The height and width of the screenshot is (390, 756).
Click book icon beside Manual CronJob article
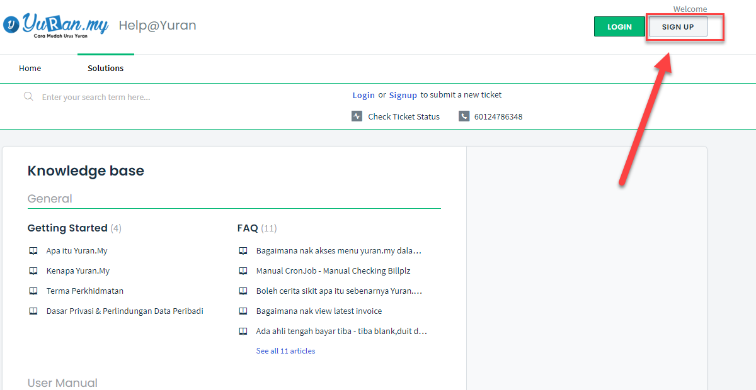(243, 270)
